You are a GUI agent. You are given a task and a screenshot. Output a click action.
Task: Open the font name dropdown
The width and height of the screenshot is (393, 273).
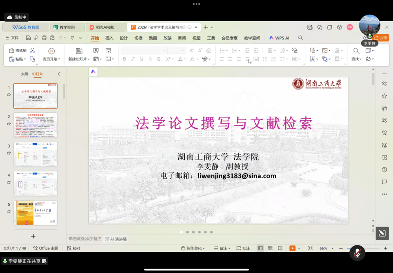(164, 50)
